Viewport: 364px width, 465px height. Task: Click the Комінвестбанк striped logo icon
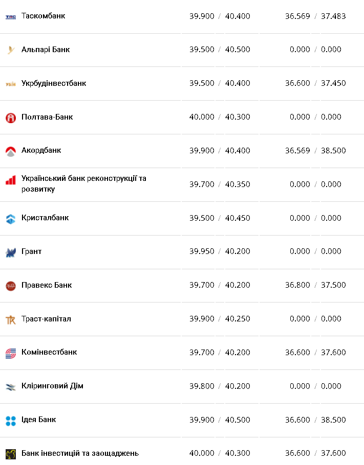[x=11, y=353]
